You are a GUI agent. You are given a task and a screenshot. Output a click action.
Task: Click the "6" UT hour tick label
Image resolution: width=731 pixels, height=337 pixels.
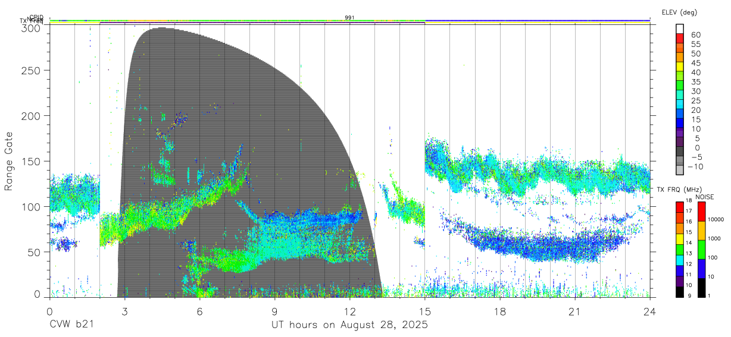[x=199, y=311]
